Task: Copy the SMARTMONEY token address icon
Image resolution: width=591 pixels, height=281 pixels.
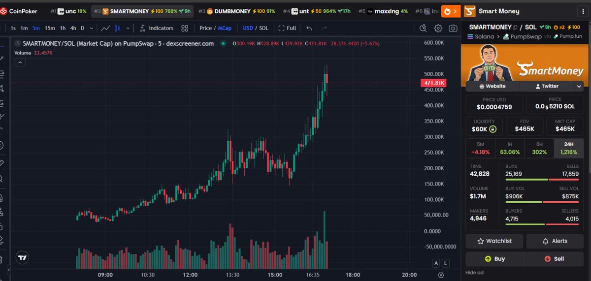Action: [x=515, y=27]
